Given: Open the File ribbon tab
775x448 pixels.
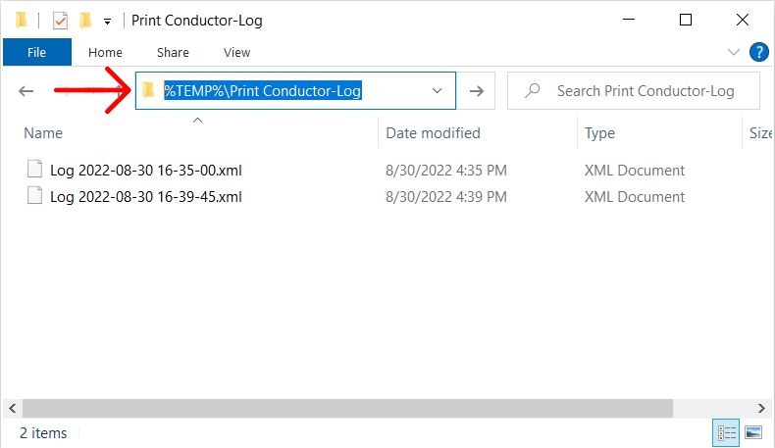Looking at the screenshot, I should pos(37,52).
